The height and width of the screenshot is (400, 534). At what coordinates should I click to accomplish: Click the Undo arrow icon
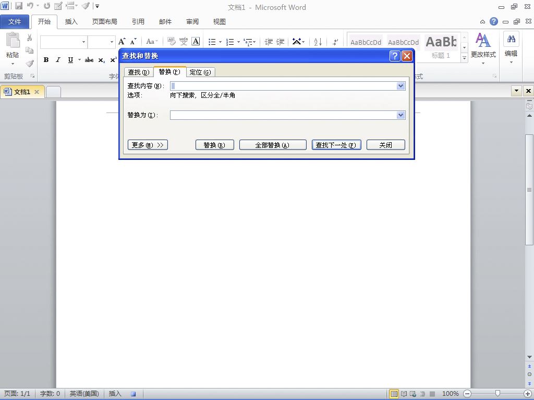coord(30,6)
